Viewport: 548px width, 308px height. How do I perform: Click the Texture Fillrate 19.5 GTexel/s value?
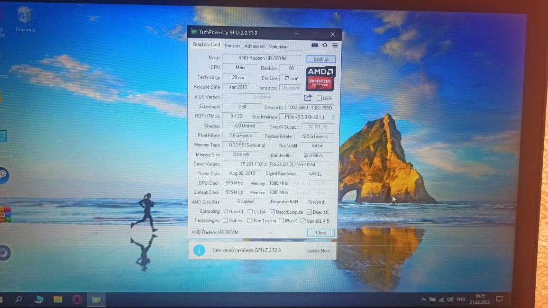pyautogui.click(x=314, y=136)
